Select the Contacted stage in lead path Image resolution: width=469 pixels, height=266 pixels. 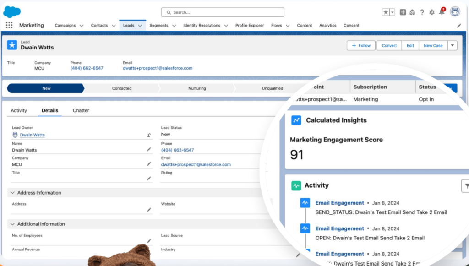(x=122, y=88)
